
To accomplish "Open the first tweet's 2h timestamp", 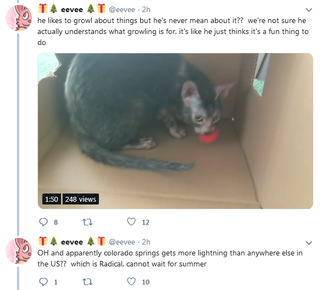I will 146,9.
